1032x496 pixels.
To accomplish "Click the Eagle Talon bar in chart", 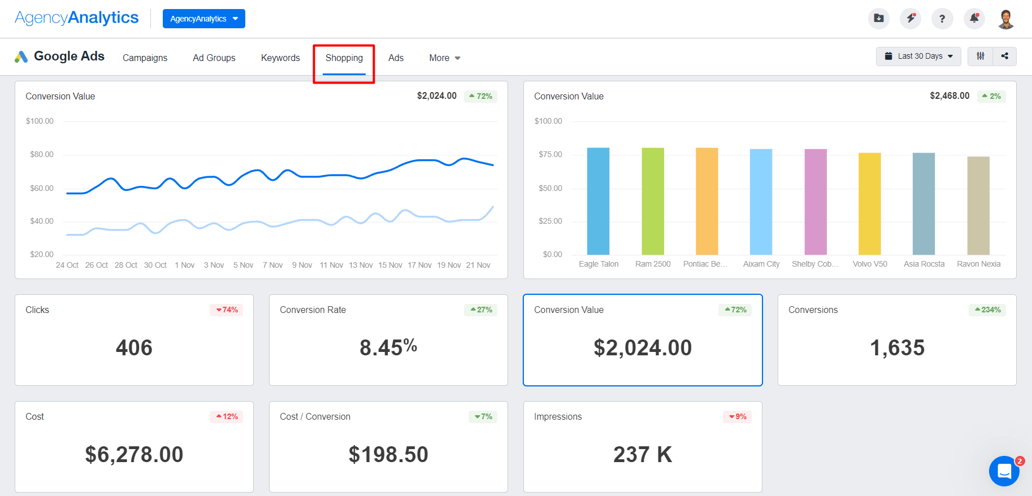I will pos(598,201).
